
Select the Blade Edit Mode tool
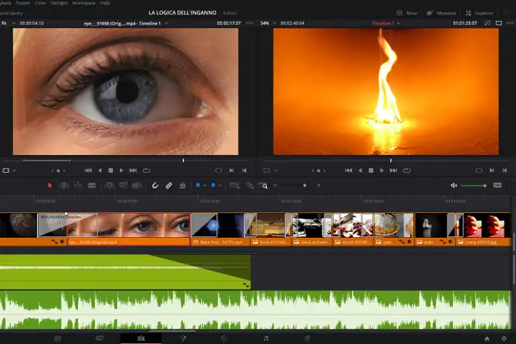pos(92,185)
